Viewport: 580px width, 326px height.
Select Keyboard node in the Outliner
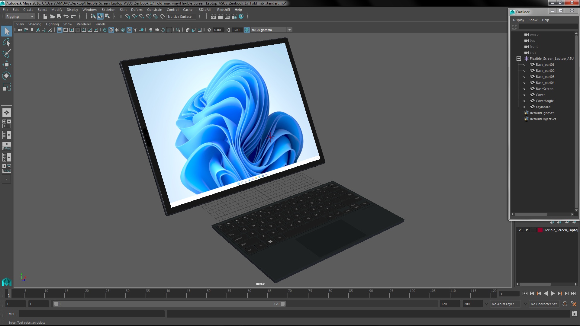click(543, 107)
